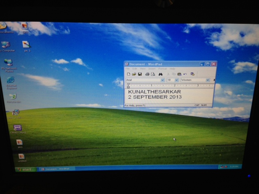259x194 pixels.
Task: Click the indent marker on the ruler
Action: [128, 86]
